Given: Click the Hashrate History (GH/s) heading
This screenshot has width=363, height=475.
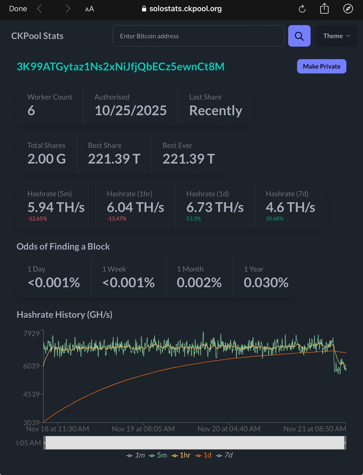Looking at the screenshot, I should click(65, 315).
